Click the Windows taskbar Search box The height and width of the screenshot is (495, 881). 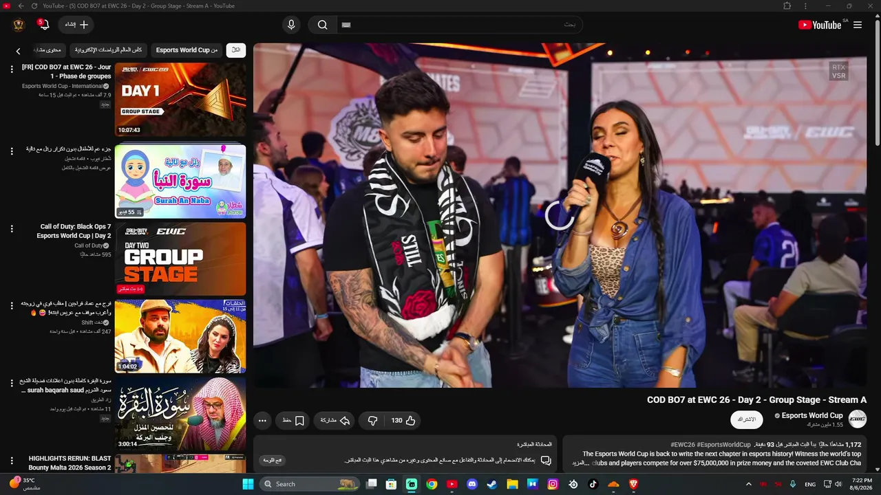pos(310,484)
